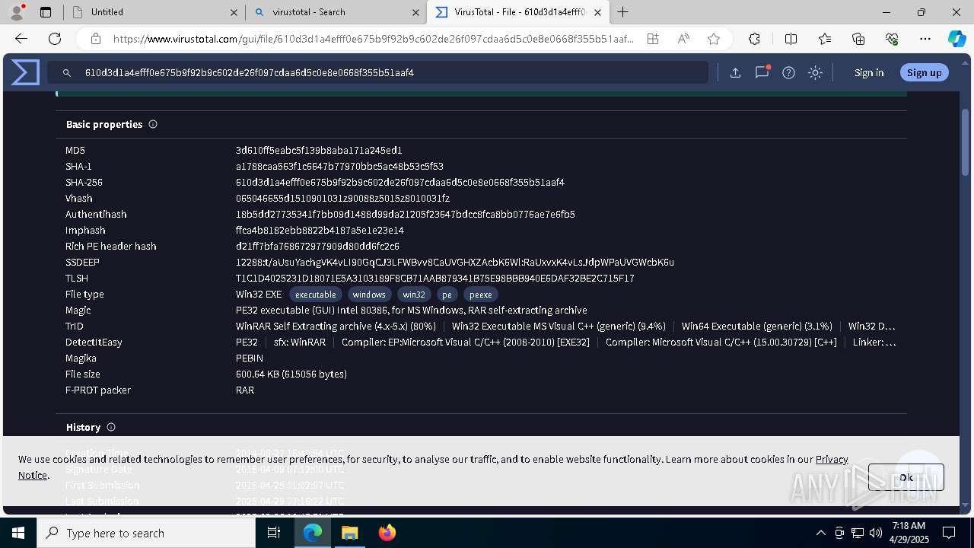Open Favorites list icon
Screen dimensions: 974x548
825,39
